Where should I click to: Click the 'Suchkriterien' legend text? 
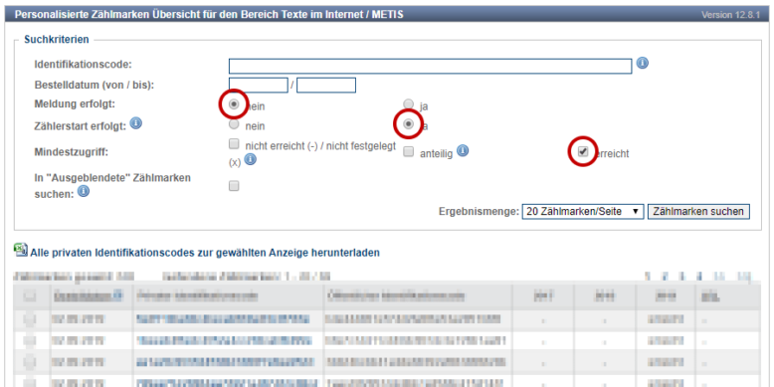[x=57, y=39]
